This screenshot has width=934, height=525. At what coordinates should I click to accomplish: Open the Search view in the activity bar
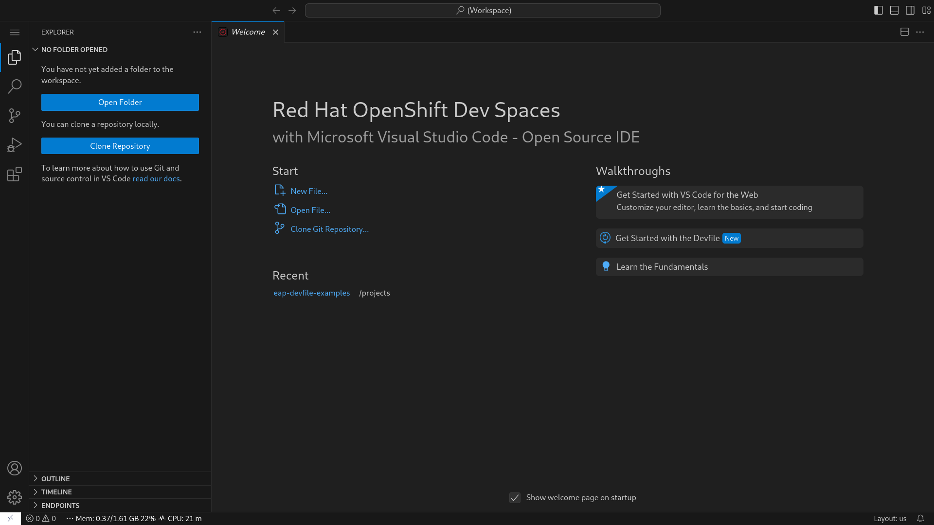point(15,87)
